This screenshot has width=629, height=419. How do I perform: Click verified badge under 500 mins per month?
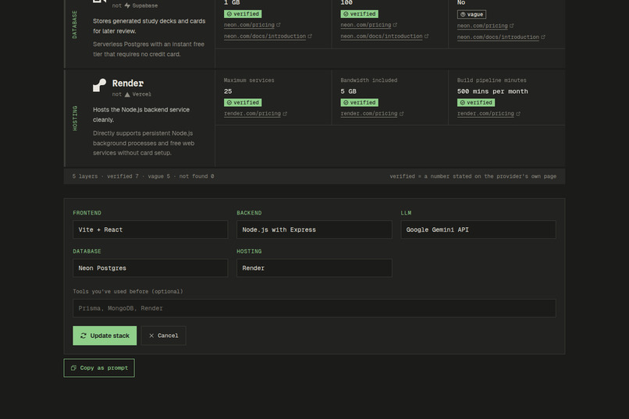click(x=476, y=103)
